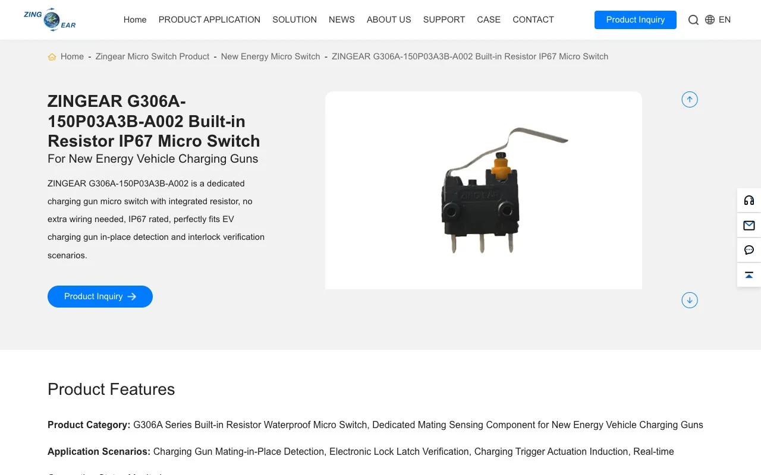The image size is (761, 475).
Task: Open the EN language selector
Action: click(x=725, y=20)
